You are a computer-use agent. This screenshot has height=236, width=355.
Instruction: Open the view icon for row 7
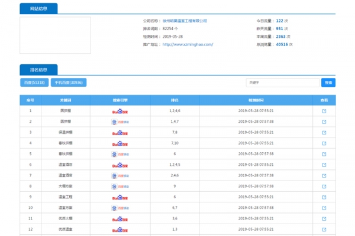point(324,175)
